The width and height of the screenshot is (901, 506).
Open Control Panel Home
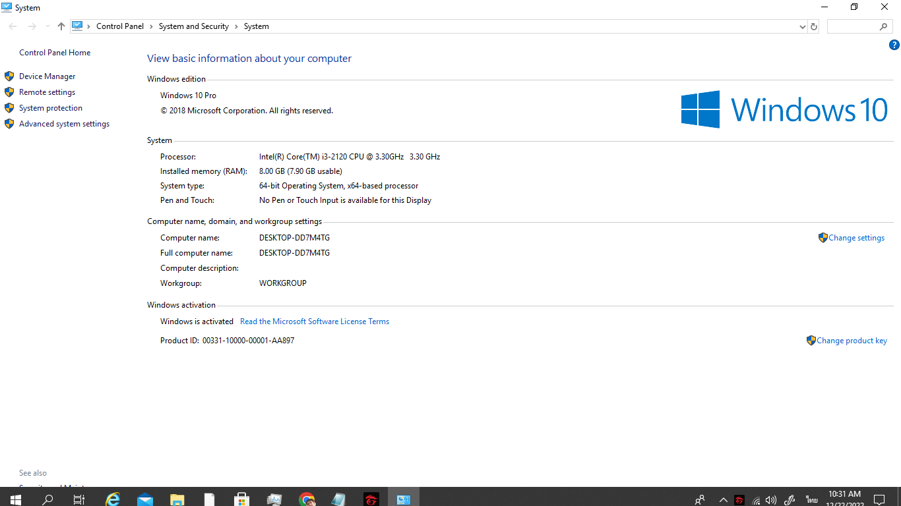point(55,53)
